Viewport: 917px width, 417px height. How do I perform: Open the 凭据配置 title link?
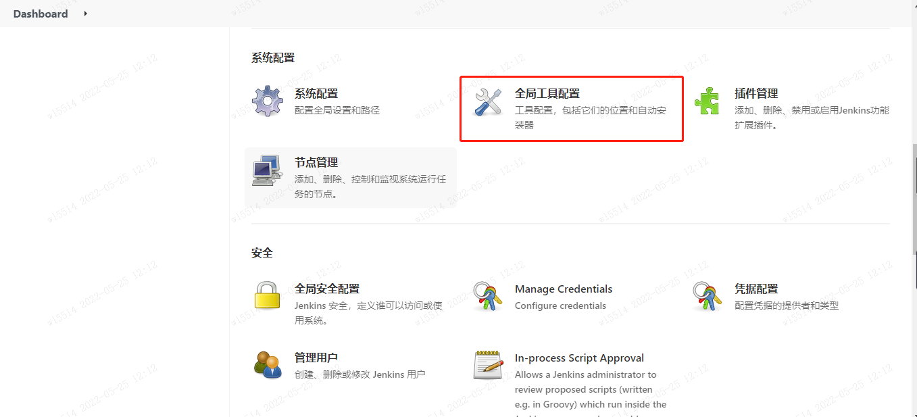(756, 289)
